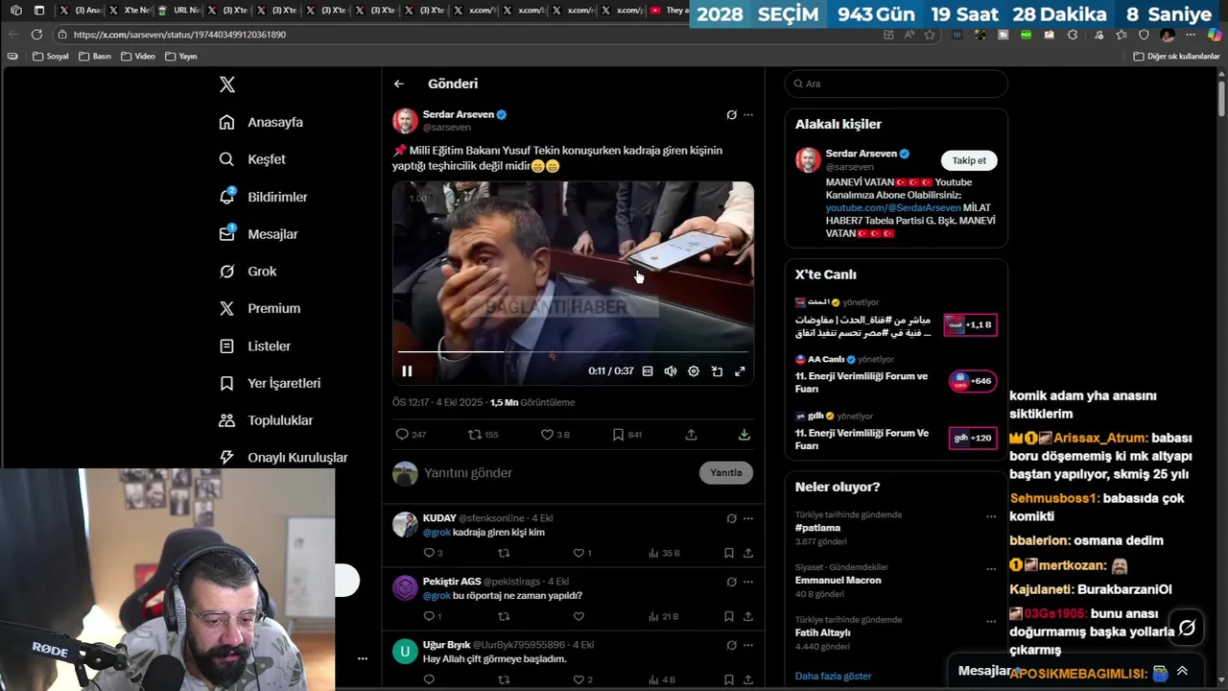Open Yer İşaretleri bookmarks

click(x=270, y=383)
